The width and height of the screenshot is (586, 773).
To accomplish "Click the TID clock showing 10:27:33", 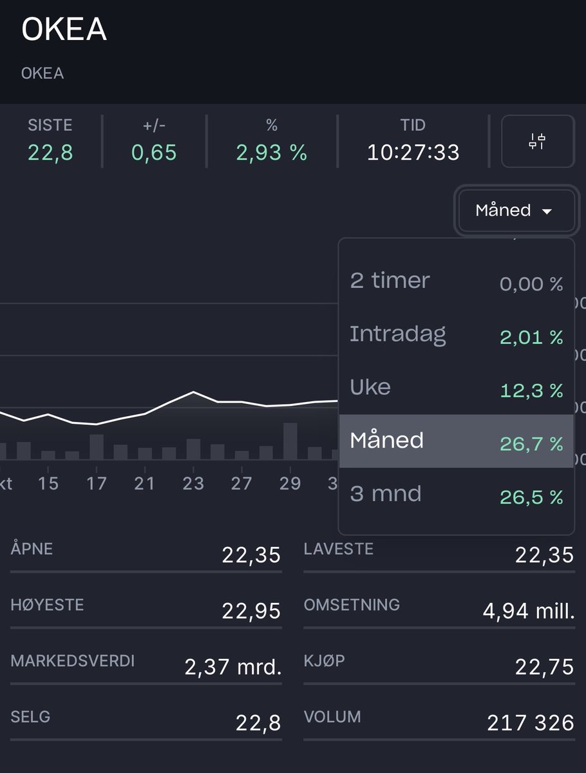I will (414, 153).
